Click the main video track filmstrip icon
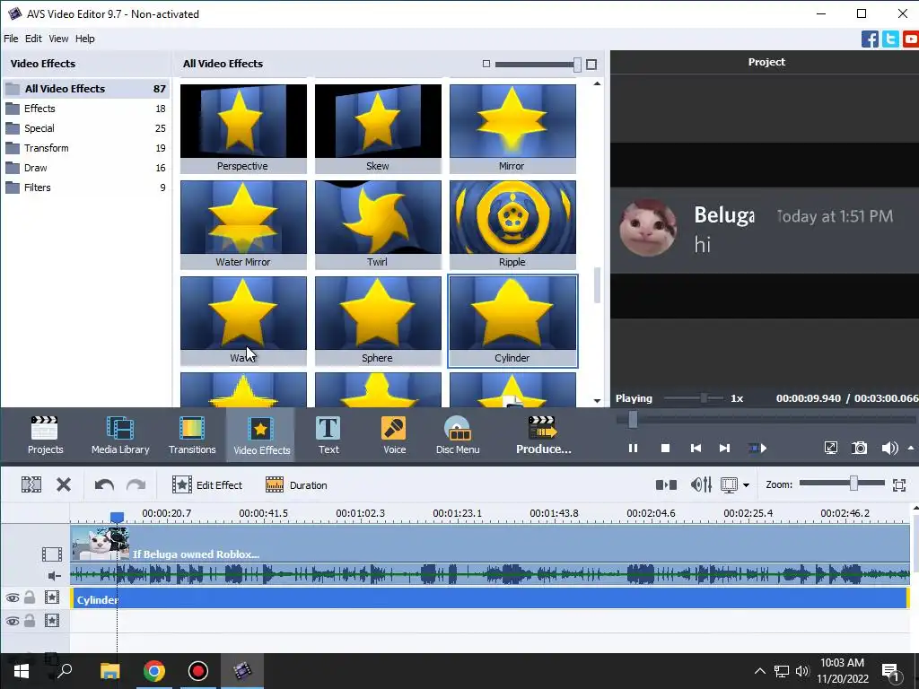Image resolution: width=919 pixels, height=689 pixels. pos(51,554)
